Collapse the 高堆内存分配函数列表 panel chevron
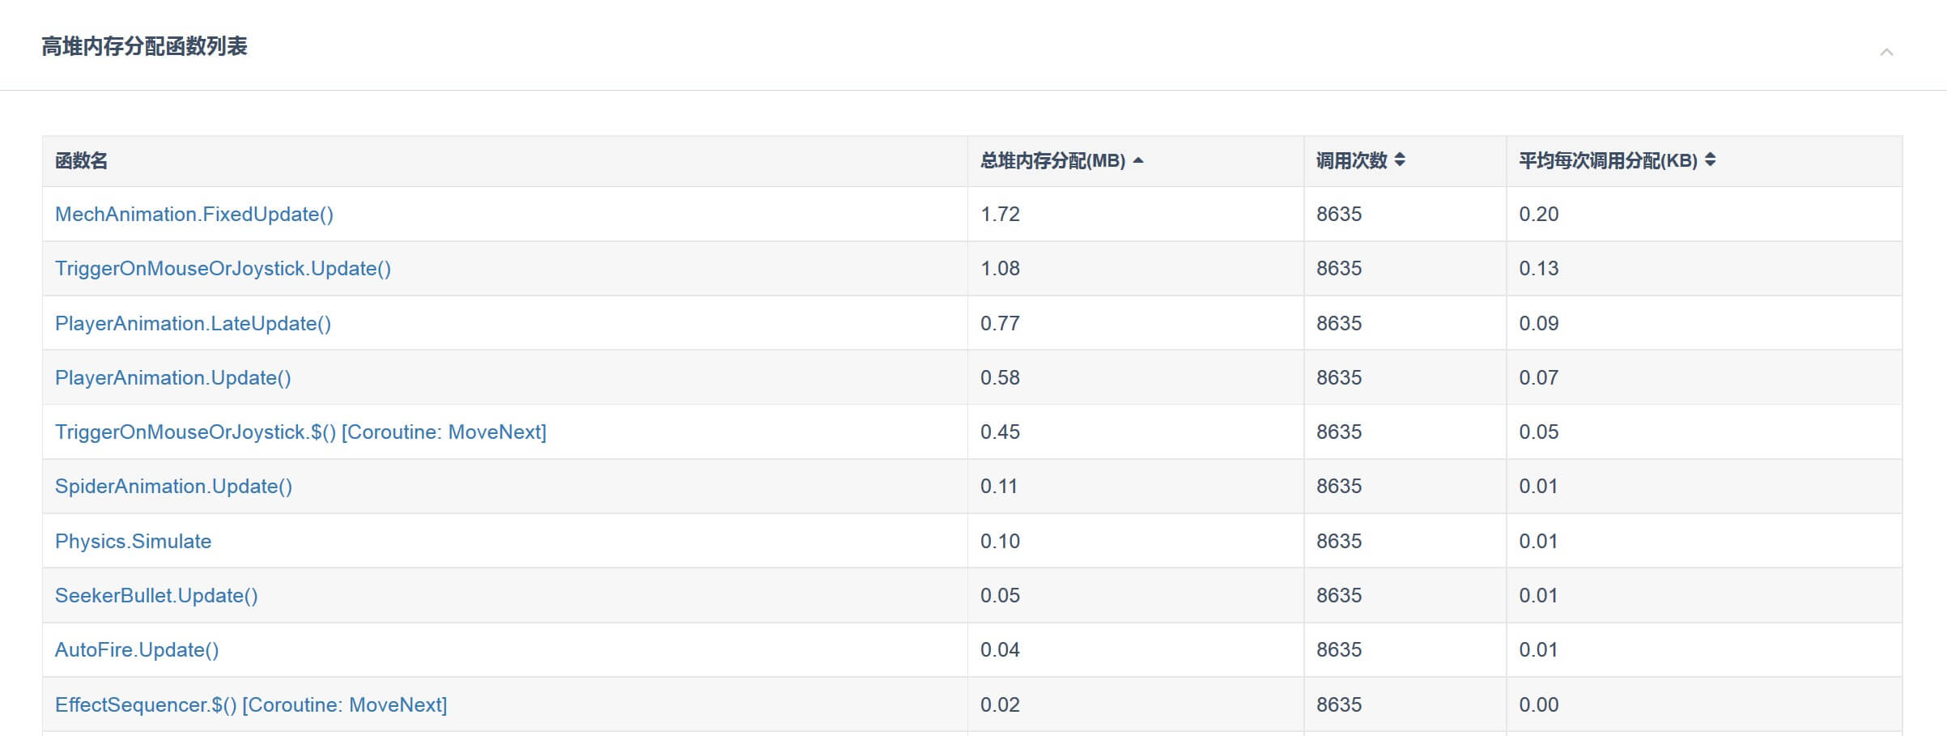This screenshot has height=736, width=1947. click(1885, 53)
